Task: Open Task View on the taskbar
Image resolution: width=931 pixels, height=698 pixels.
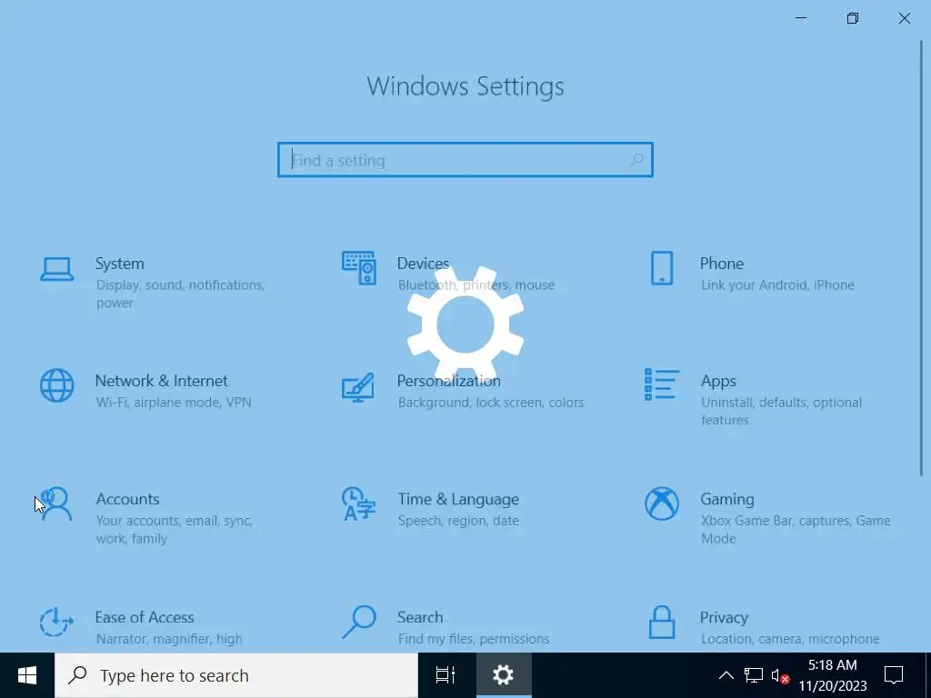Action: pos(445,675)
